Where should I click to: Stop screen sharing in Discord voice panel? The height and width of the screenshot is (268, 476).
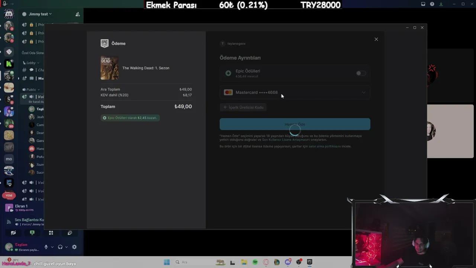(32, 233)
